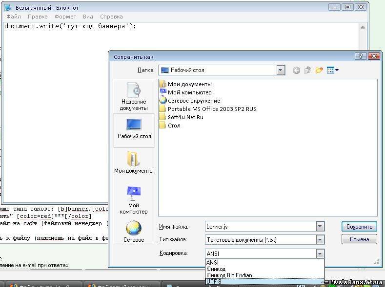Screen dimensions: 385x287
Task: Choose Юникод Big Endian encoding
Action: point(264,275)
